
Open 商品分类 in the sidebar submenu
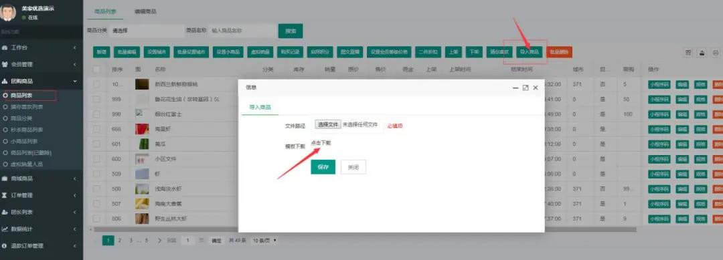pos(21,118)
